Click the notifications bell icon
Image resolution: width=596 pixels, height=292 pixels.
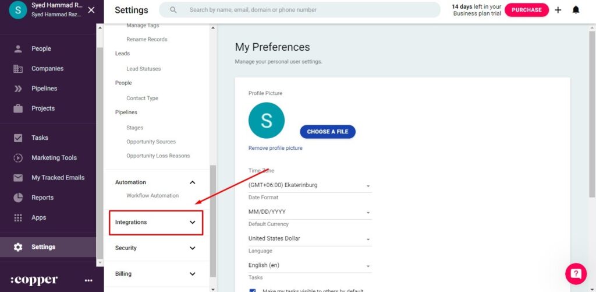point(576,10)
